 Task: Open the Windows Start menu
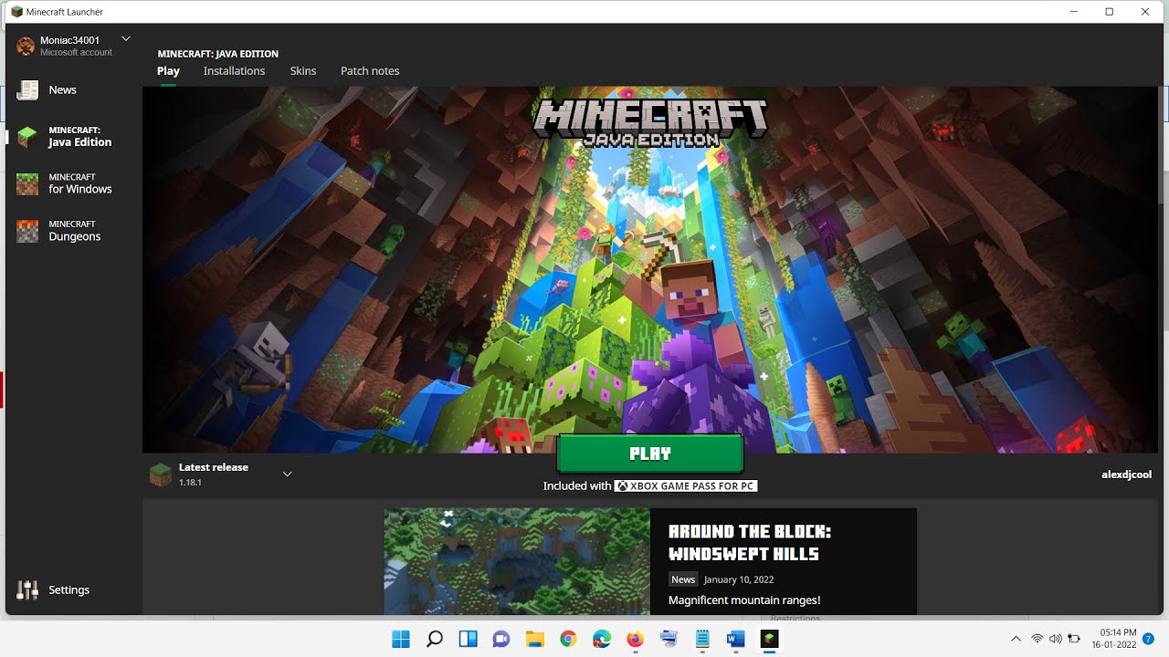pyautogui.click(x=401, y=639)
